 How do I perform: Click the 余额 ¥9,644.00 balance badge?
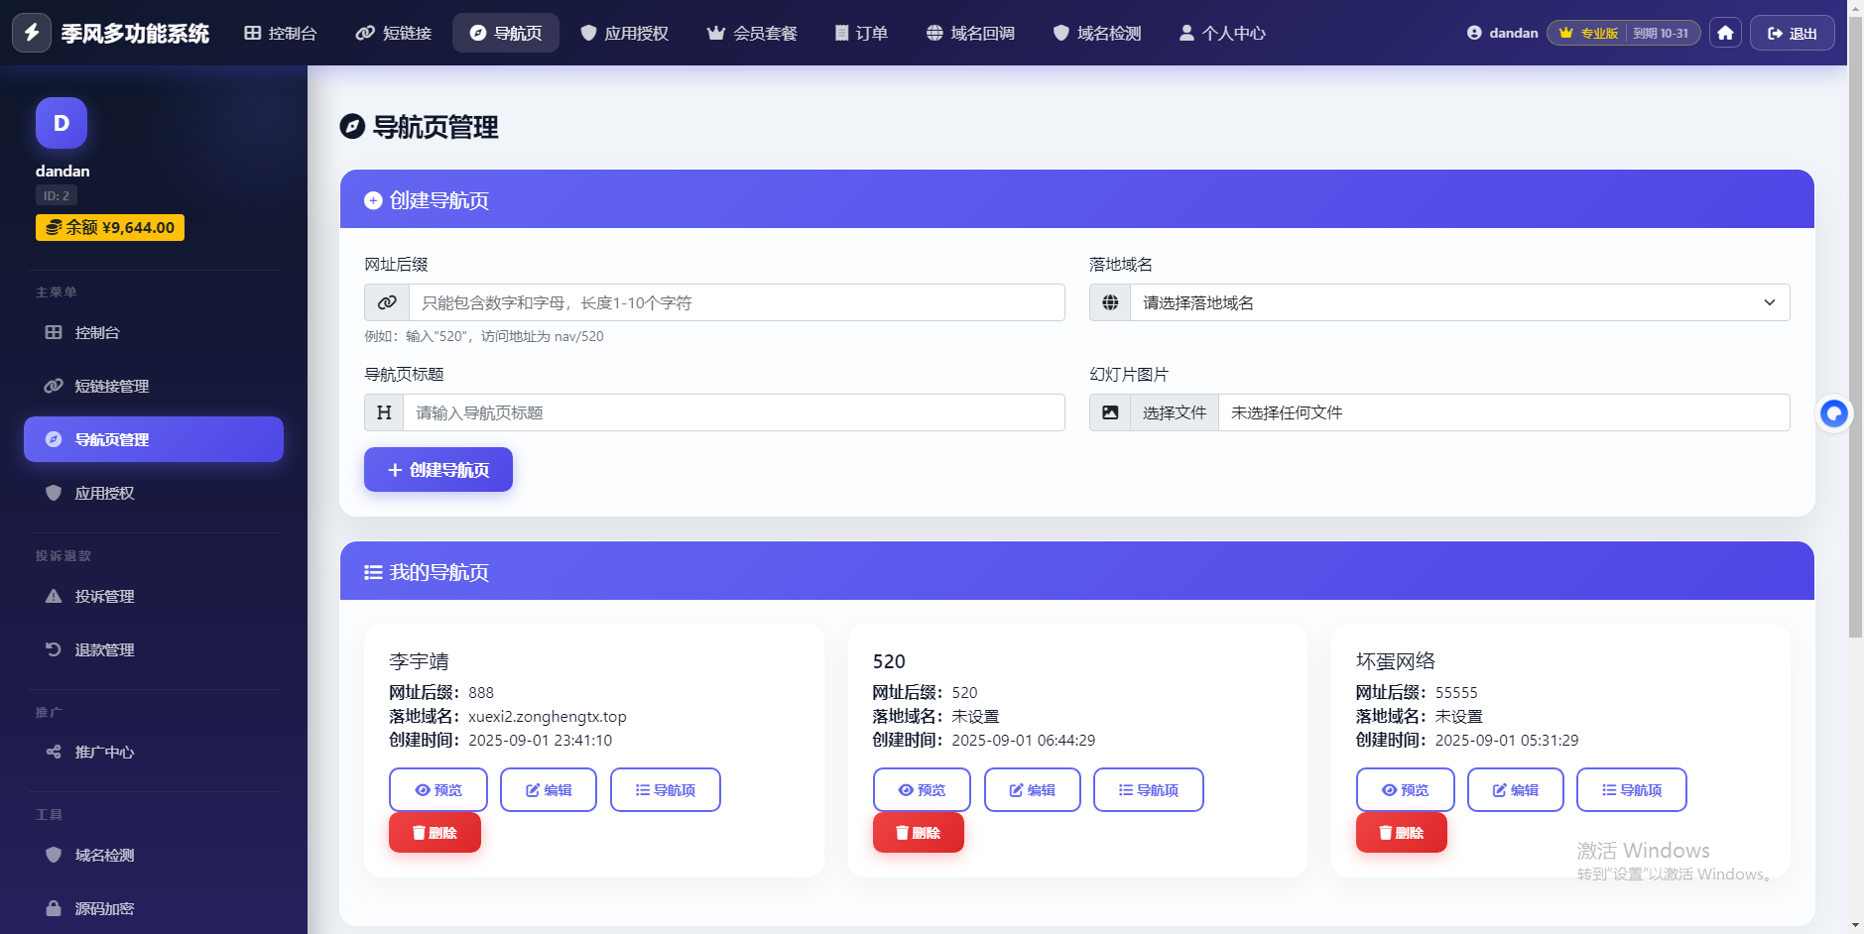tap(110, 227)
